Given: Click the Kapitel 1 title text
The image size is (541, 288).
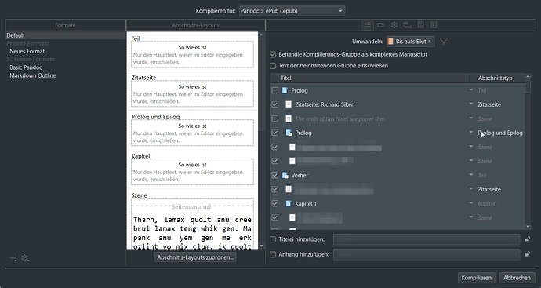Looking at the screenshot, I should 306,204.
